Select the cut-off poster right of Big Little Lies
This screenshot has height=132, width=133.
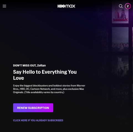pyautogui.click(x=132, y=39)
